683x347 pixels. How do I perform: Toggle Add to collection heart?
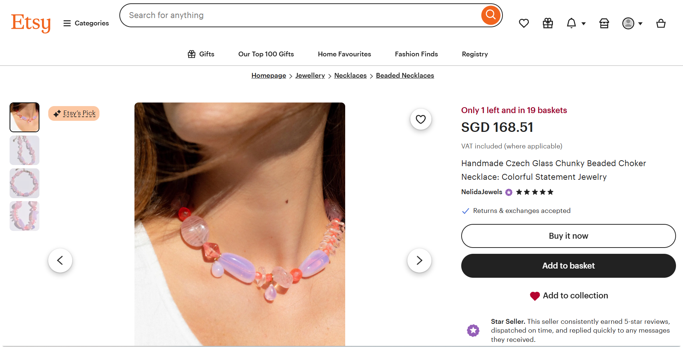(x=535, y=296)
